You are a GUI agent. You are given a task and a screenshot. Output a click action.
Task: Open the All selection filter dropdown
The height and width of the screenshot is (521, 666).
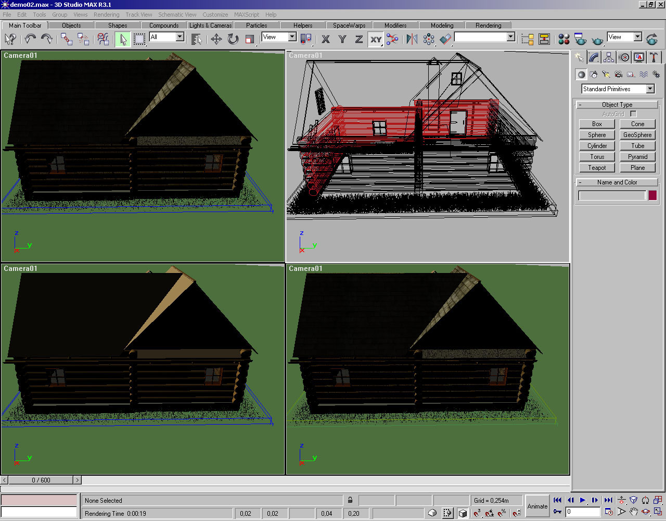(180, 37)
